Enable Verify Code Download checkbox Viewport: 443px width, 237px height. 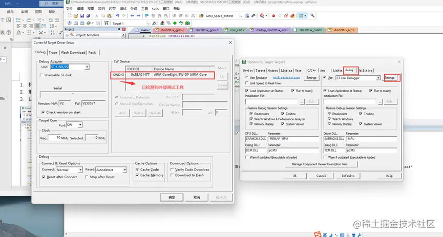pos(172,169)
